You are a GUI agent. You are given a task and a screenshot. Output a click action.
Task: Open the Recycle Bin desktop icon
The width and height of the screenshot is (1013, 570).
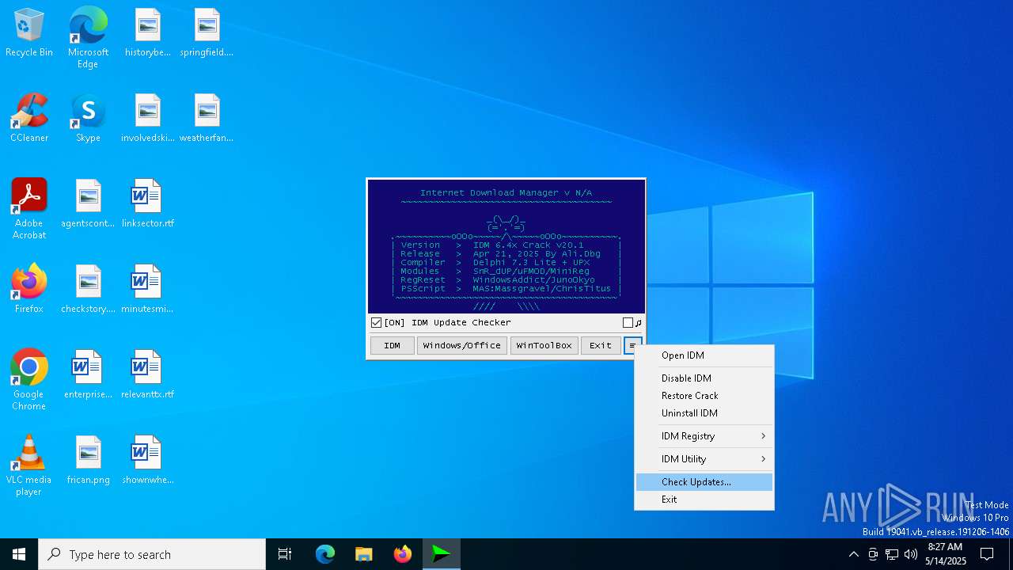[29, 33]
